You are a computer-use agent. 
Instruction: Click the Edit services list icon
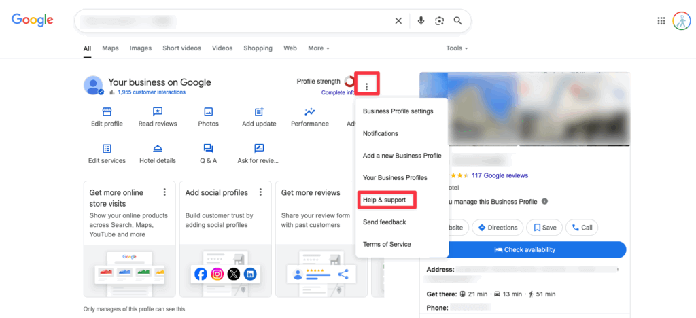pyautogui.click(x=107, y=148)
